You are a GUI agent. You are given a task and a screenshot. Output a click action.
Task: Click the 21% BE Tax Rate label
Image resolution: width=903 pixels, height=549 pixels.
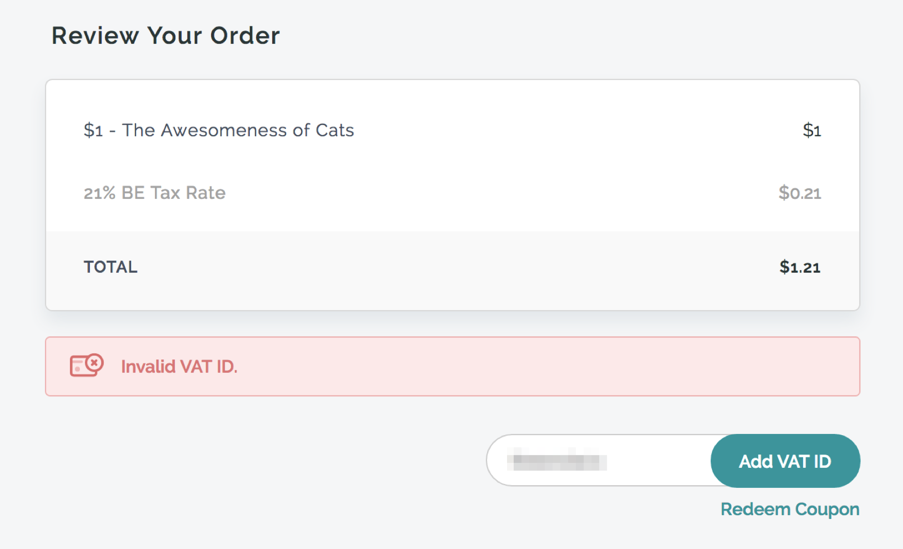(154, 193)
